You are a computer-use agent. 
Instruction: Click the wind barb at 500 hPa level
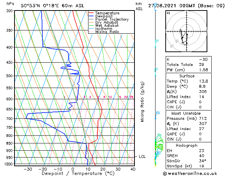[156, 72]
